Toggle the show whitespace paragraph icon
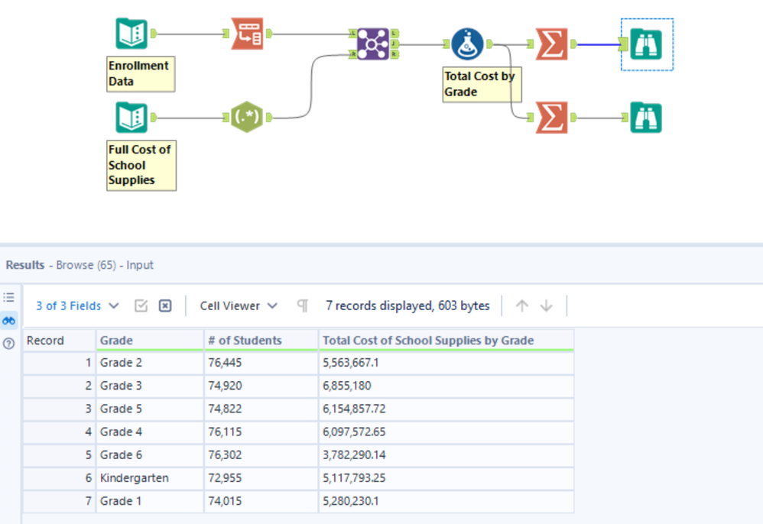The height and width of the screenshot is (524, 763). [302, 306]
